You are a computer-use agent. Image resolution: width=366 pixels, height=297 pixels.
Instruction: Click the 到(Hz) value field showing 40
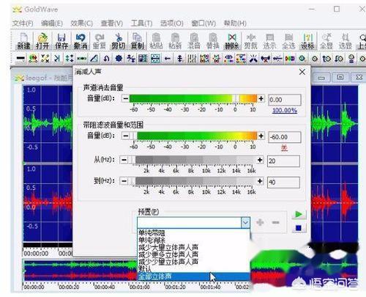[x=283, y=182]
